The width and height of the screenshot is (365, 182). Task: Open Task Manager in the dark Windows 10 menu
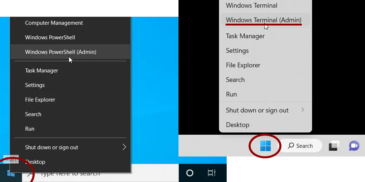click(x=70, y=71)
